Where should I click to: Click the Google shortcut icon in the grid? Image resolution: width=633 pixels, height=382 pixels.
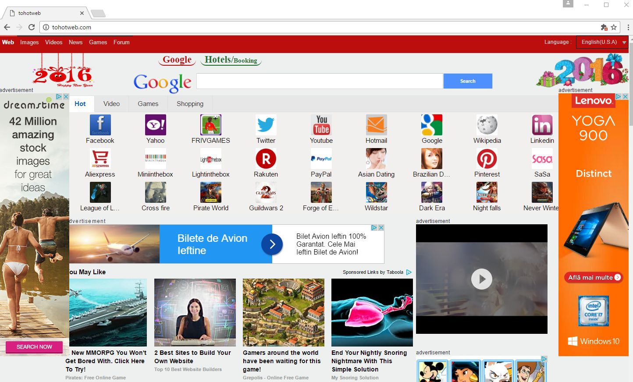(x=432, y=125)
